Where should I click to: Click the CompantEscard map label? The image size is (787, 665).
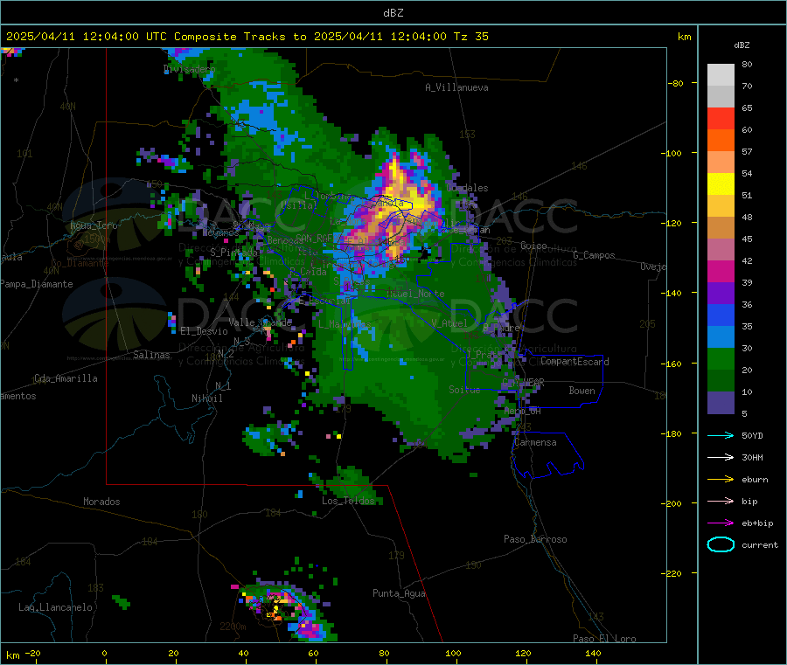point(575,362)
